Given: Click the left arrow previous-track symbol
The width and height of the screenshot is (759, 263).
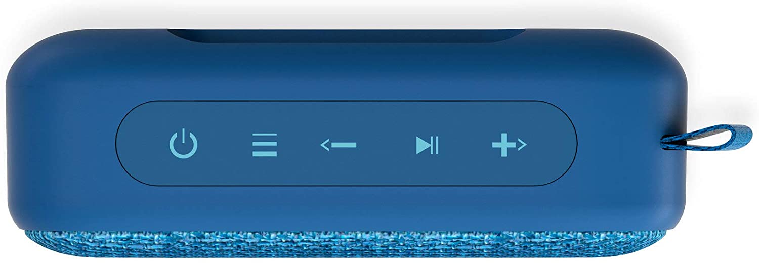Looking at the screenshot, I should pyautogui.click(x=325, y=145).
